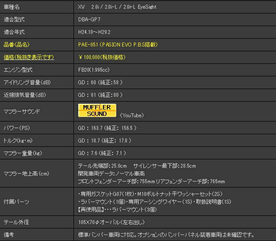Screen dimensions: 276x241
Task: Click the PAE-051 part number text
Action: pyautogui.click(x=118, y=44)
